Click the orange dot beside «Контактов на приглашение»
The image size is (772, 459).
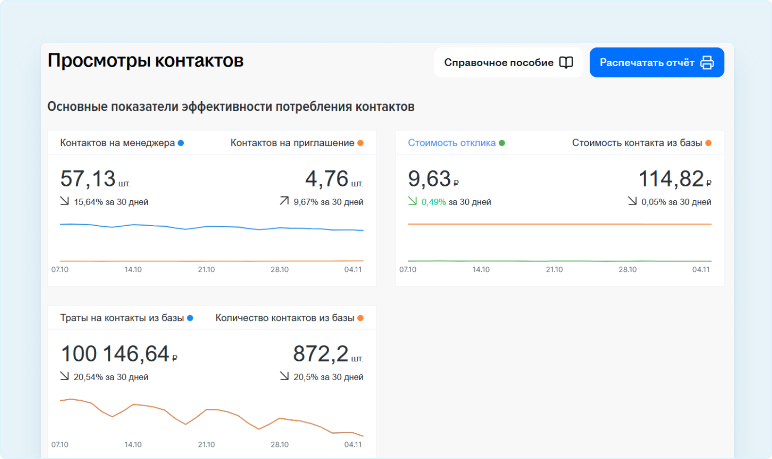[360, 143]
